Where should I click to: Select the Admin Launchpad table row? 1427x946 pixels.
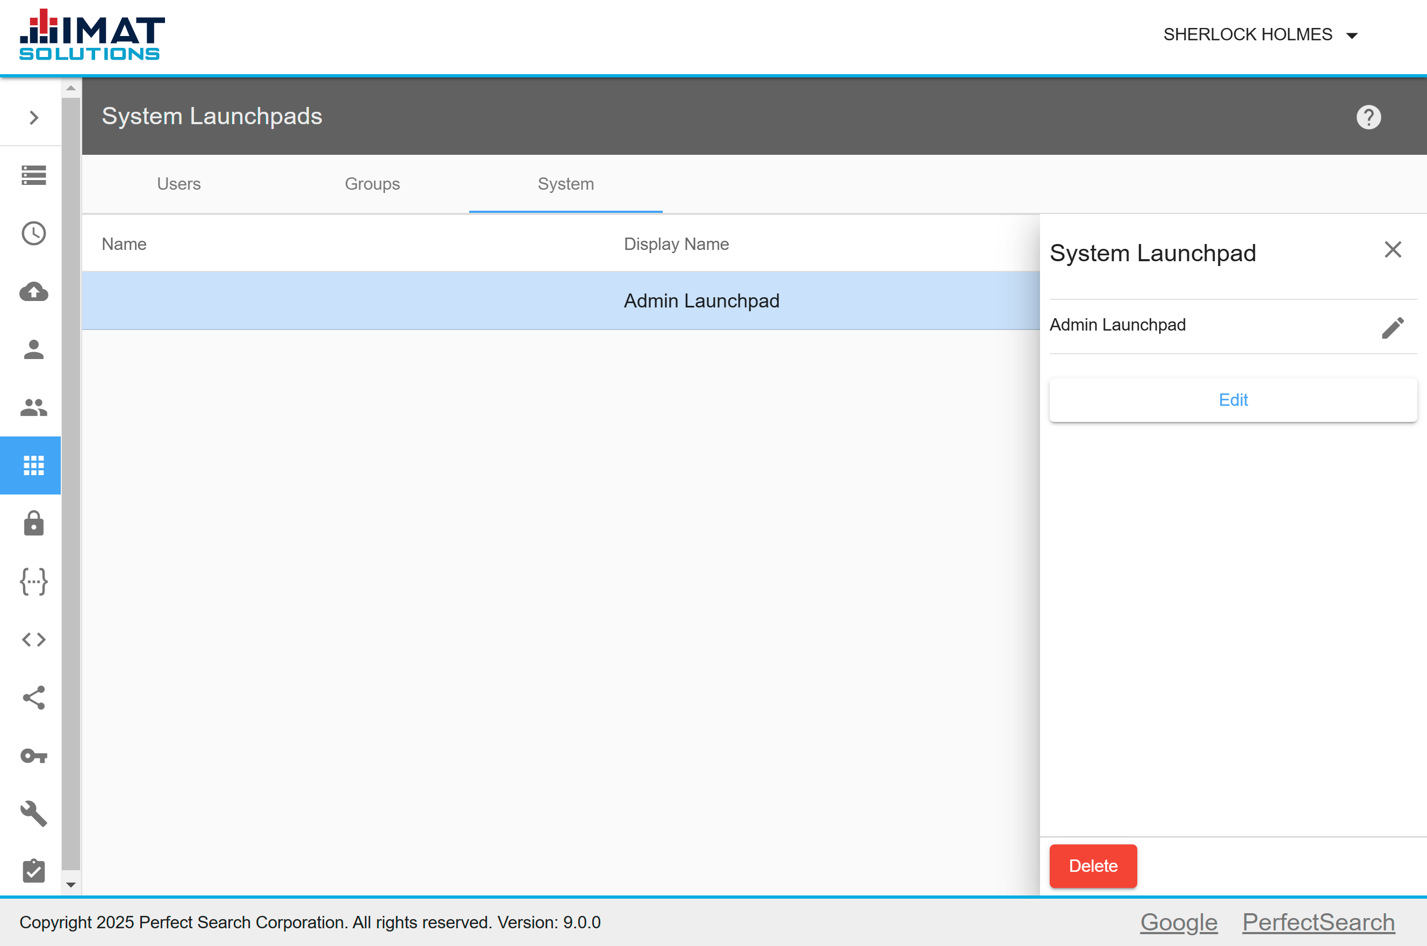(x=561, y=300)
